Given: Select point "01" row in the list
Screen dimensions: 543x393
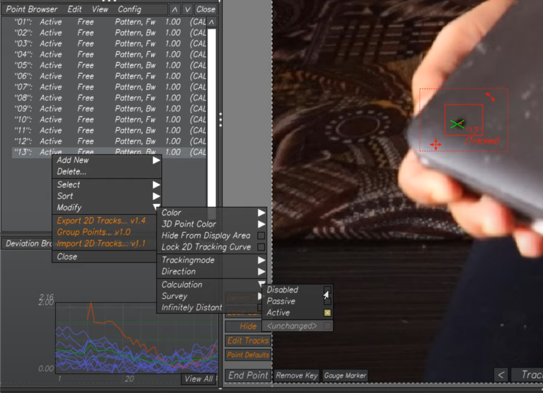Looking at the screenshot, I should pos(109,22).
